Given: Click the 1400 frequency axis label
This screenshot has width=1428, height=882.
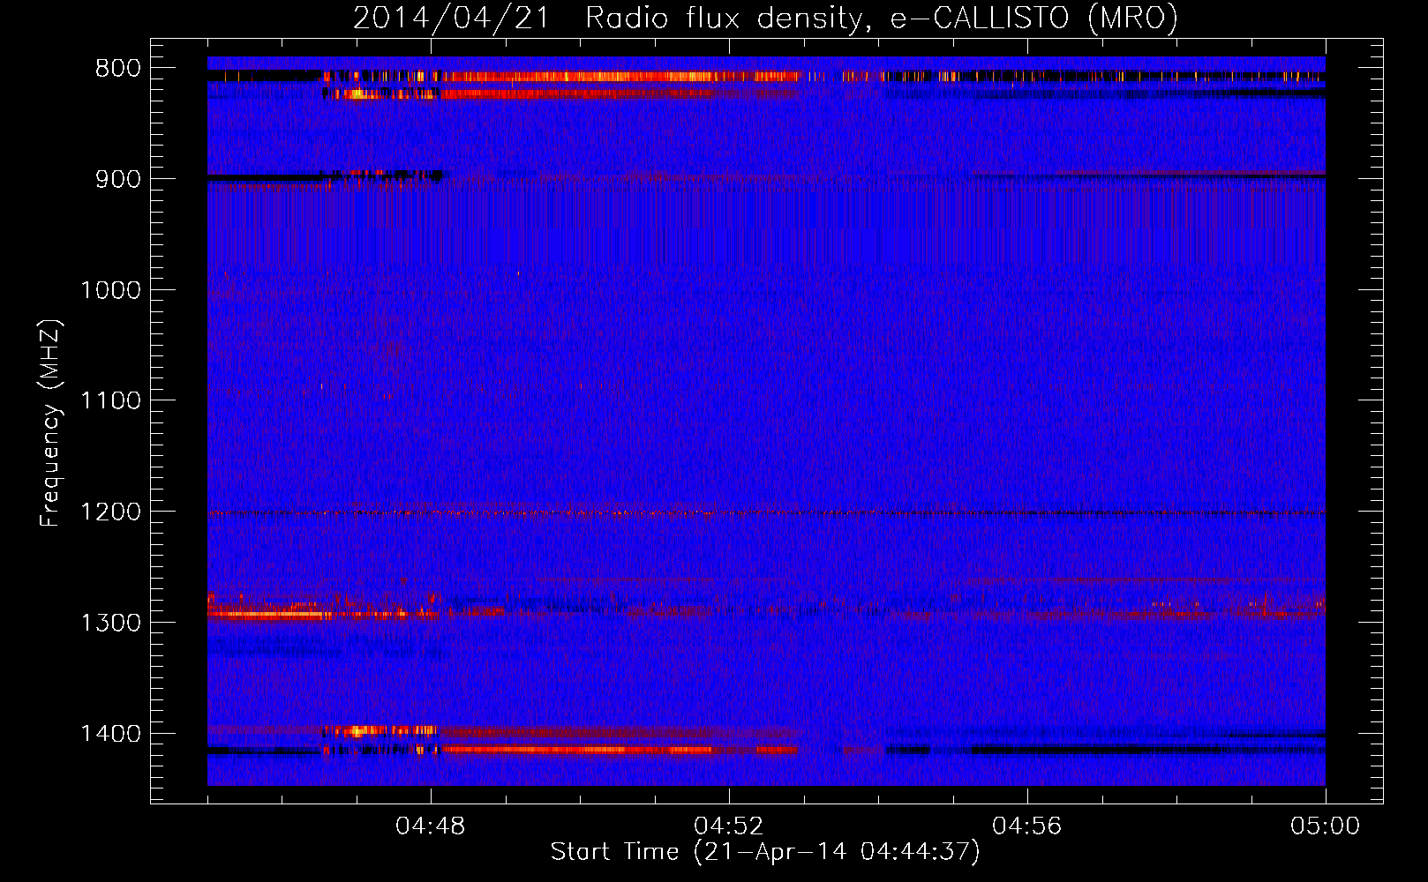Looking at the screenshot, I should (x=110, y=734).
